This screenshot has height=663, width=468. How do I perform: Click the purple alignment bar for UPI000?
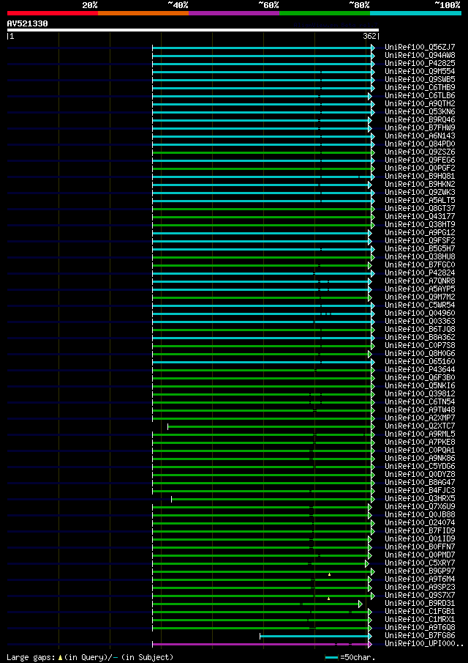[260, 645]
